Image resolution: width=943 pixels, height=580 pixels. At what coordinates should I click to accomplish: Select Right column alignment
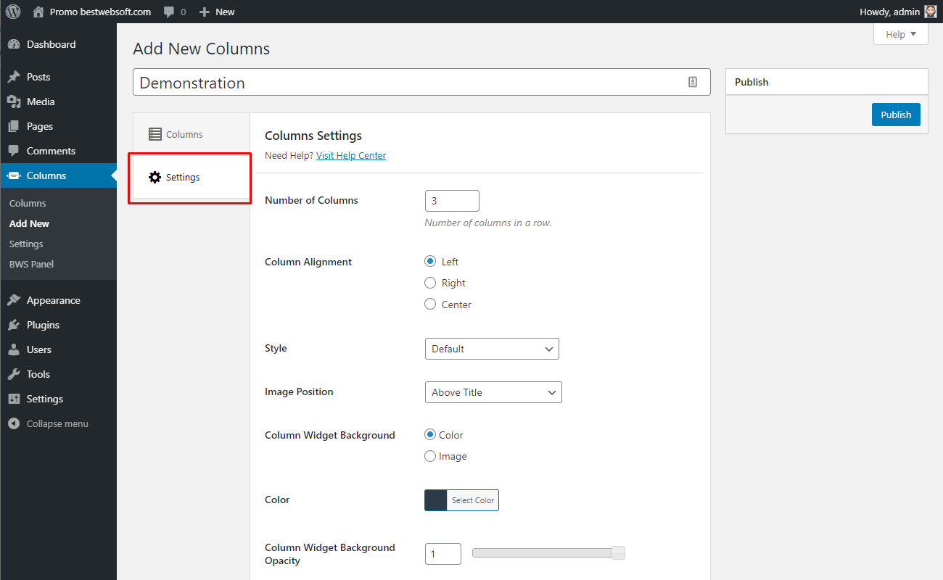tap(430, 283)
